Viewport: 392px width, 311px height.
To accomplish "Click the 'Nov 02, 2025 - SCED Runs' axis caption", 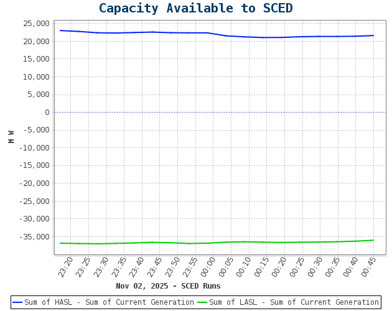I will click(168, 286).
